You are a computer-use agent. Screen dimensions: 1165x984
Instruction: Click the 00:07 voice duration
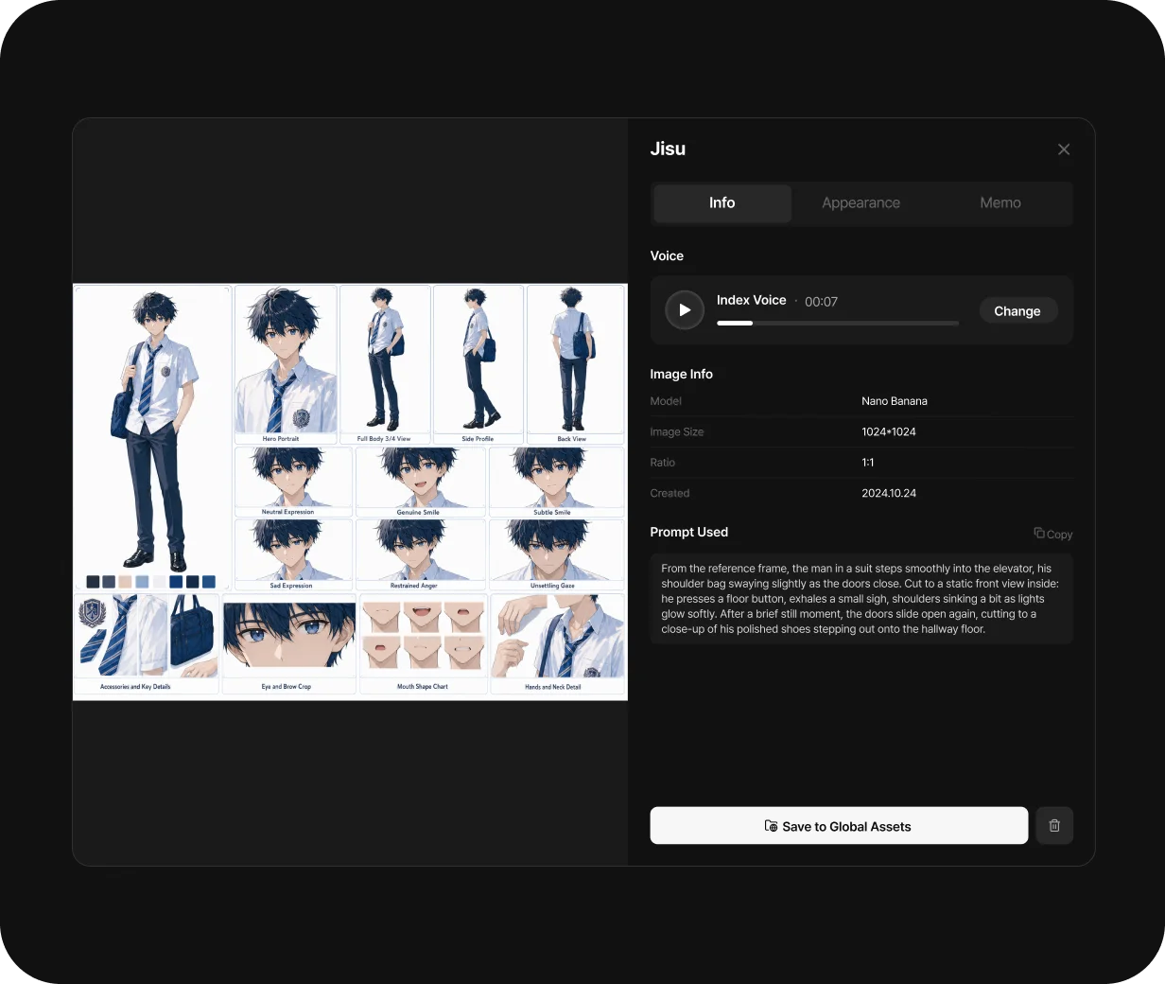pyautogui.click(x=821, y=302)
